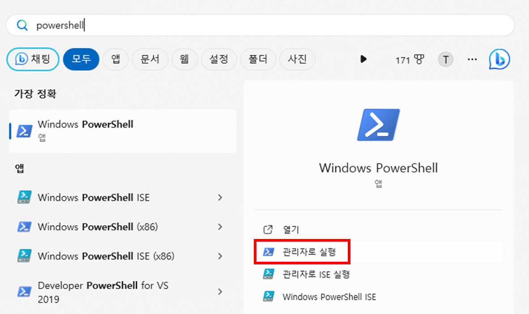The image size is (529, 314).
Task: Launch the Bing chat icon at top right
Action: pyautogui.click(x=499, y=59)
